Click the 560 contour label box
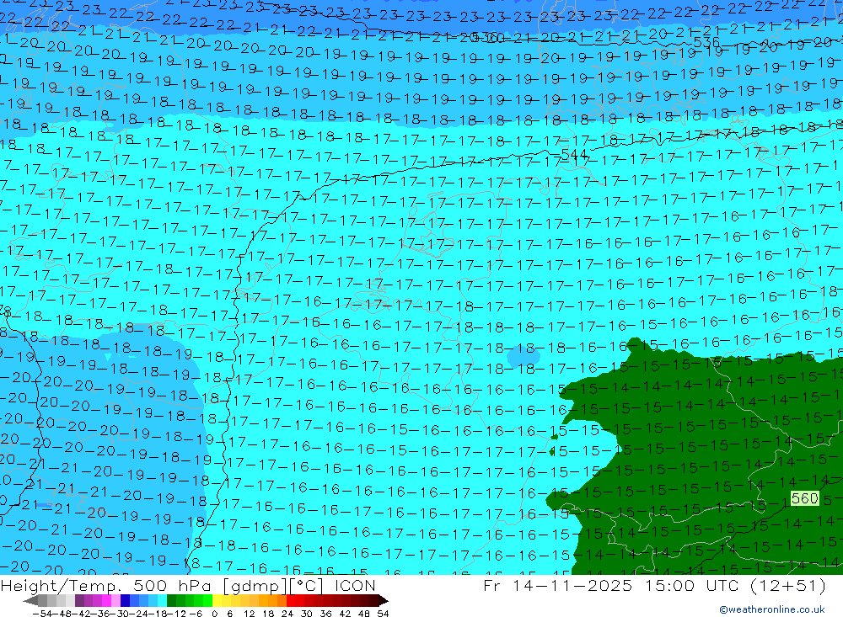 tap(804, 498)
